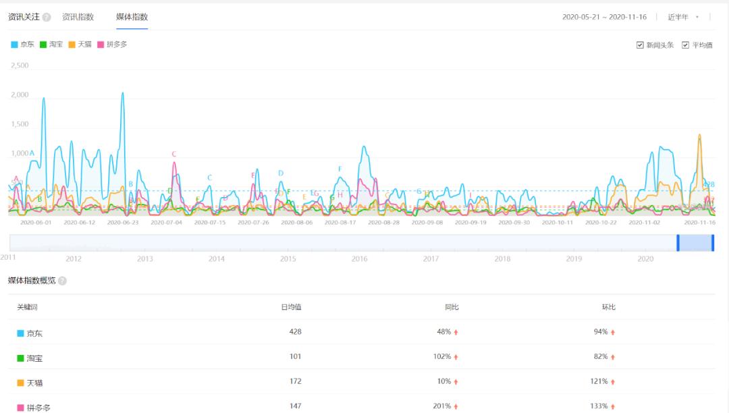Click the up arrow beside 82% 环比
729x413 pixels.
(613, 357)
